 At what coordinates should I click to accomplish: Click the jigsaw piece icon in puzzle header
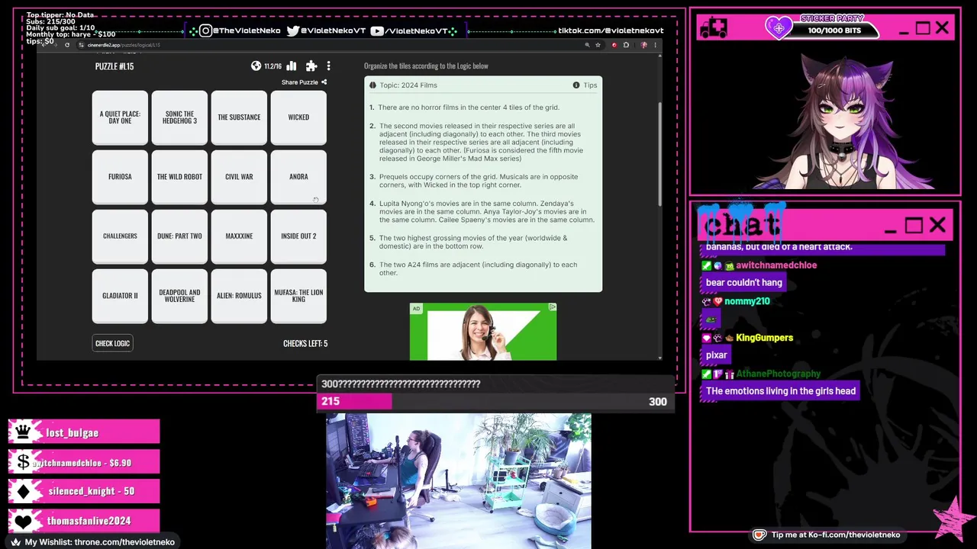[x=311, y=66]
